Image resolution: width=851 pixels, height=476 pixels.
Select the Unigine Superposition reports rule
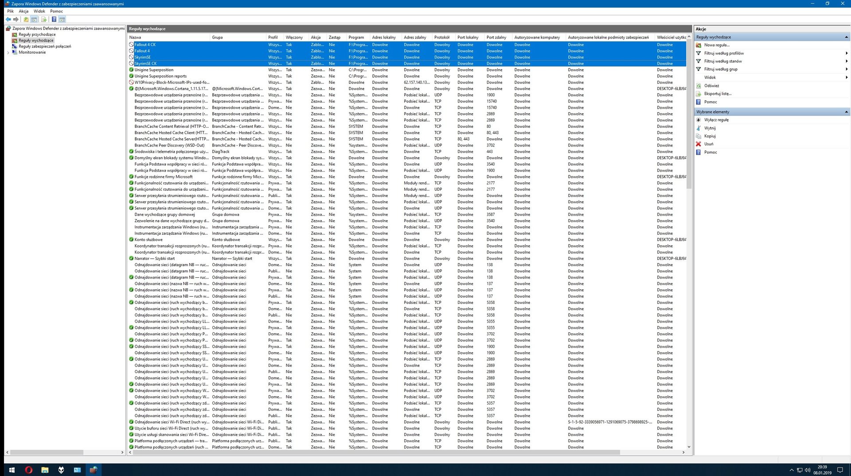406,76
